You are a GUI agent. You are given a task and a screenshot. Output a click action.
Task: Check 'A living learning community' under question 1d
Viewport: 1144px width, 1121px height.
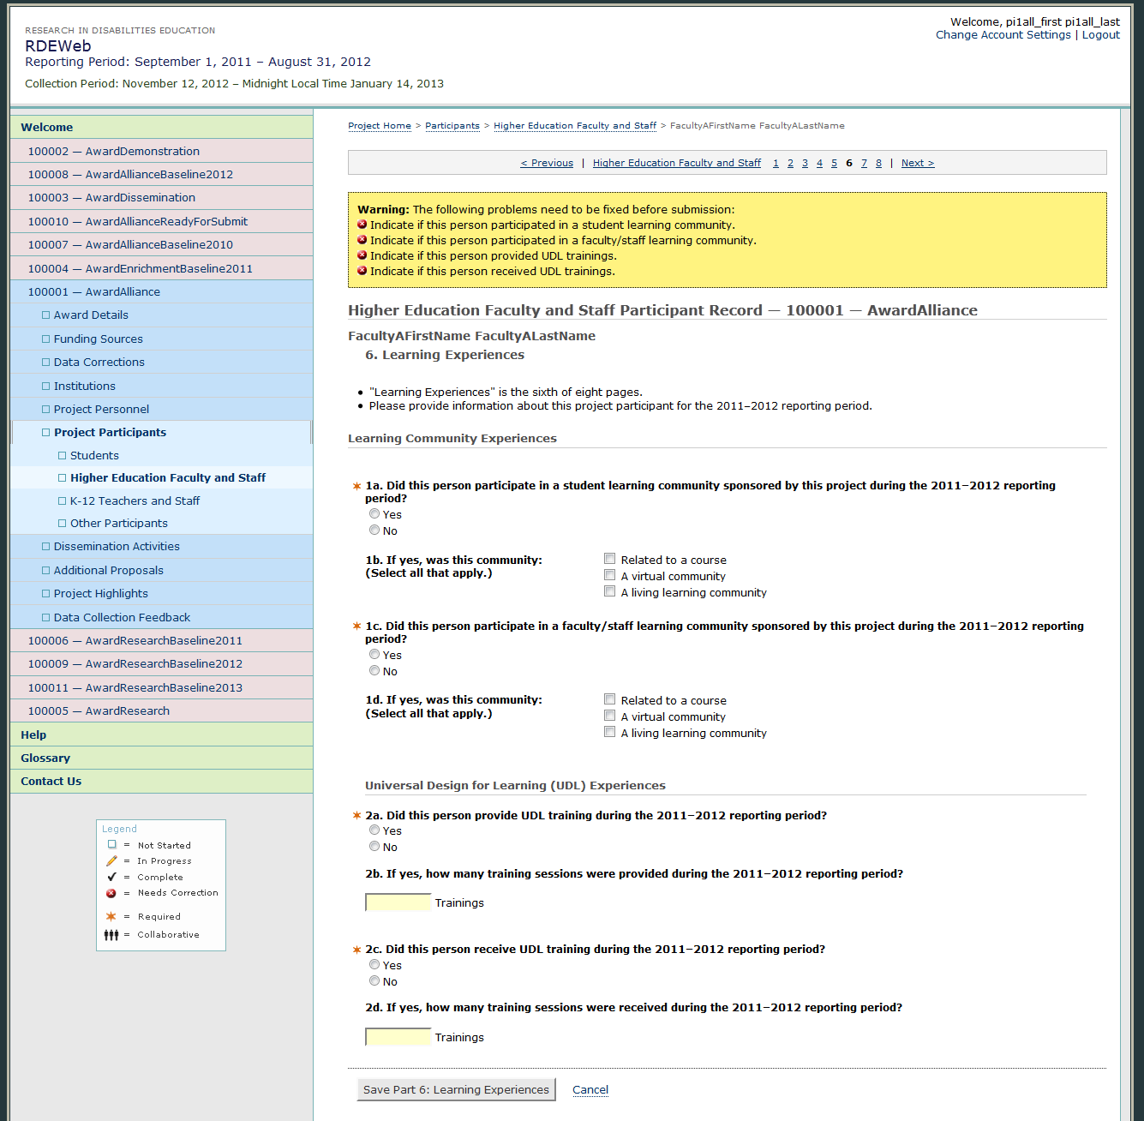610,733
